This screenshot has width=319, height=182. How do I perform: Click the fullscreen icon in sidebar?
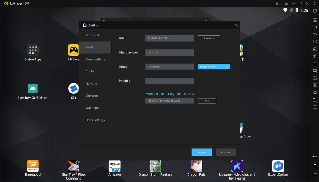[315, 42]
